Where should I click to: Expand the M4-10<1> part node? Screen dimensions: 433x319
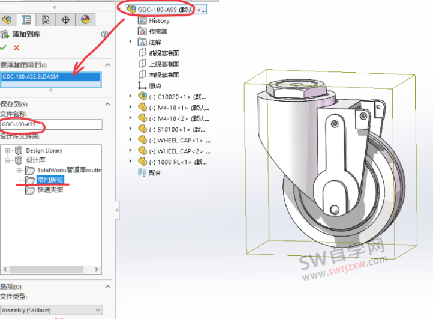click(x=130, y=106)
